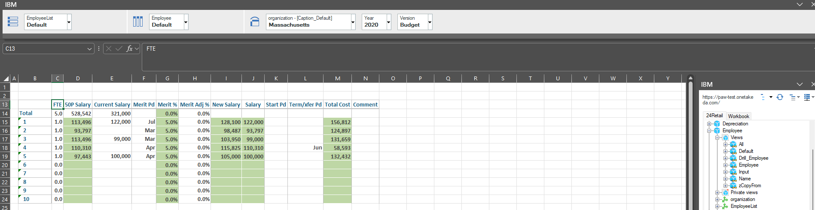Open the organization Massachusetts dropdown
This screenshot has height=210, width=815.
(x=353, y=22)
